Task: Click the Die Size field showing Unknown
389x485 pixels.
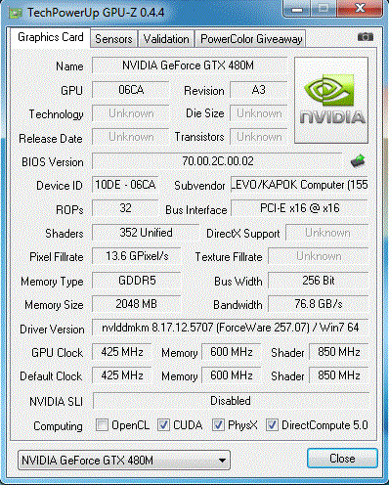Action: 259,113
